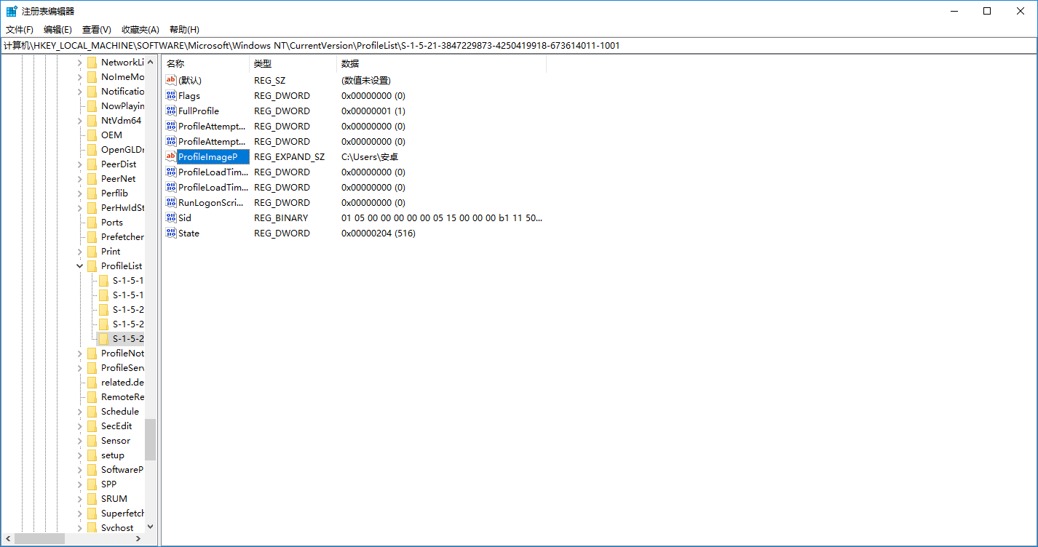1038x547 pixels.
Task: Expand the ProfileServ key chevron
Action: (x=80, y=368)
